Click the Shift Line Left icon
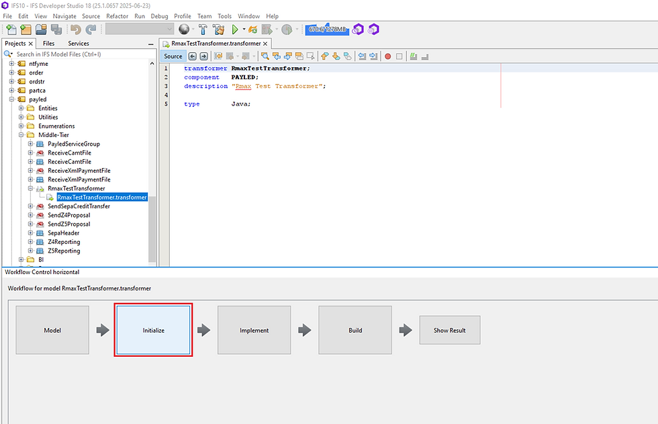Image resolution: width=658 pixels, height=424 pixels. tap(362, 56)
